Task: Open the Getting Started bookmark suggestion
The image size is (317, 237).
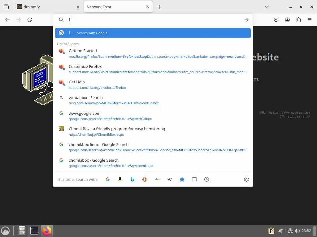Action: [x=153, y=53]
